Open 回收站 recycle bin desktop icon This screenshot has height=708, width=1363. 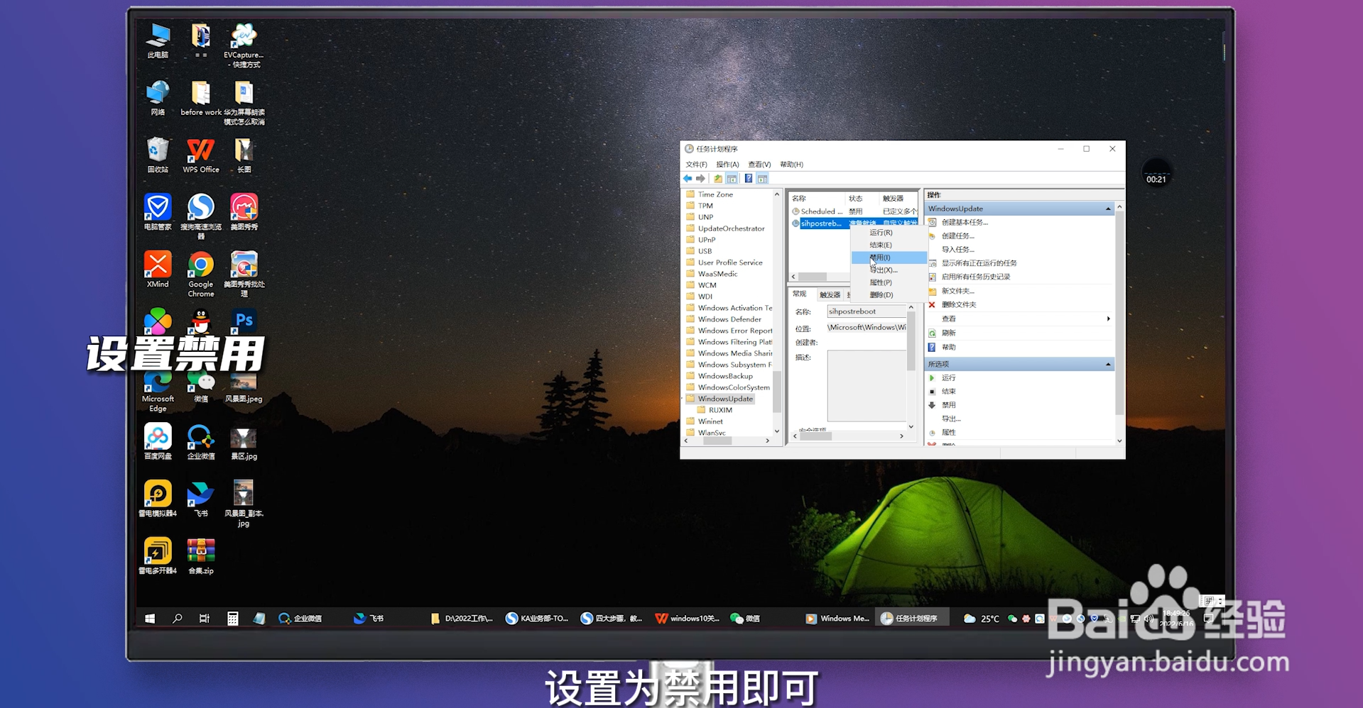click(158, 155)
